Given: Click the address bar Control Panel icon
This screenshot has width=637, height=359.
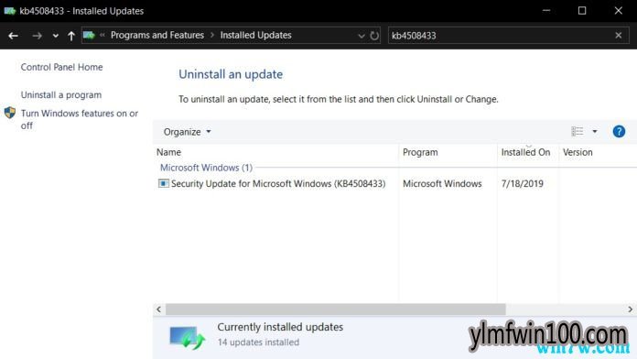Looking at the screenshot, I should pos(89,36).
